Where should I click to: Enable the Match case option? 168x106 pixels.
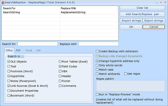97,70
